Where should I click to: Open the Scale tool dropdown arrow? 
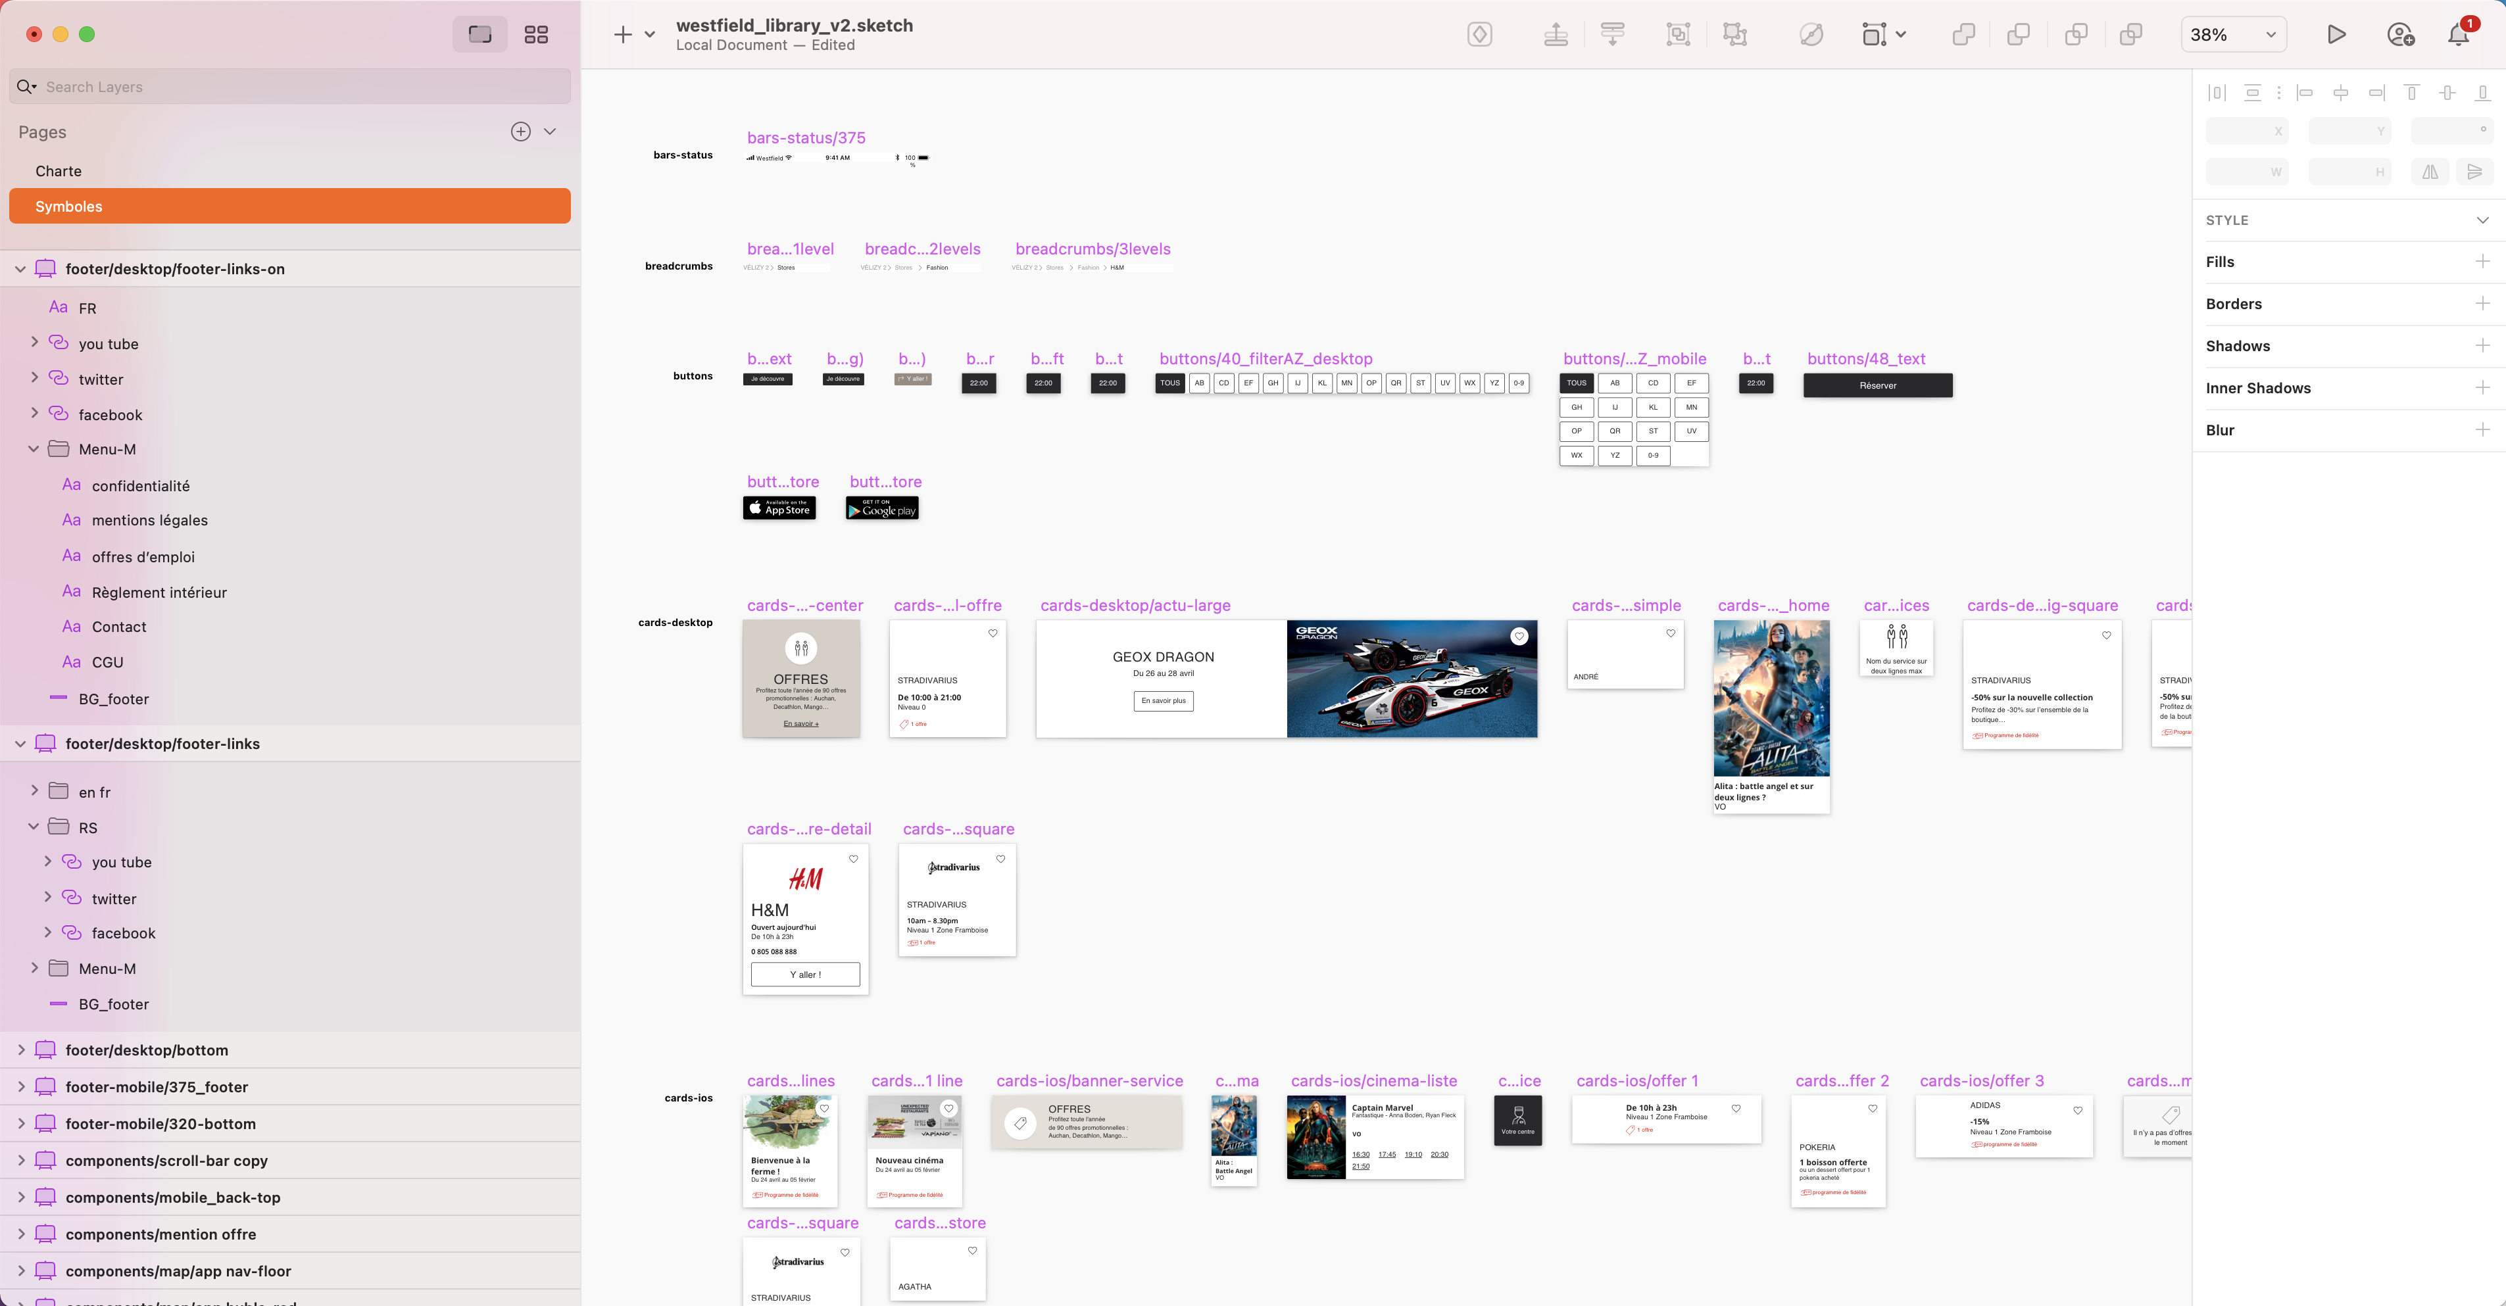[x=1901, y=35]
